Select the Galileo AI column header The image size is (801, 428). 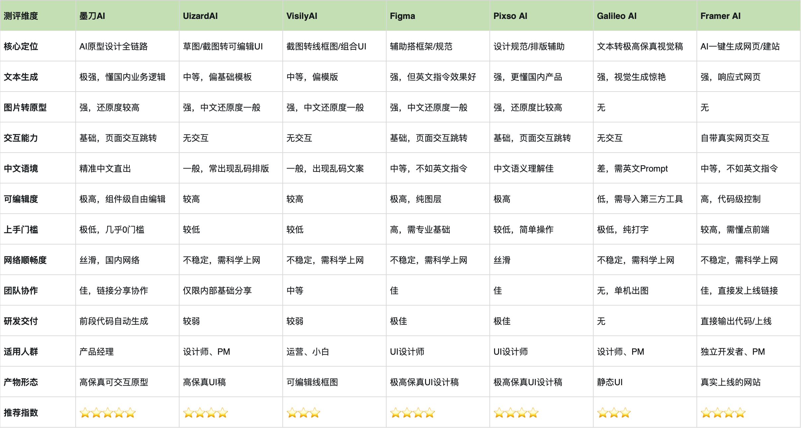click(x=617, y=16)
